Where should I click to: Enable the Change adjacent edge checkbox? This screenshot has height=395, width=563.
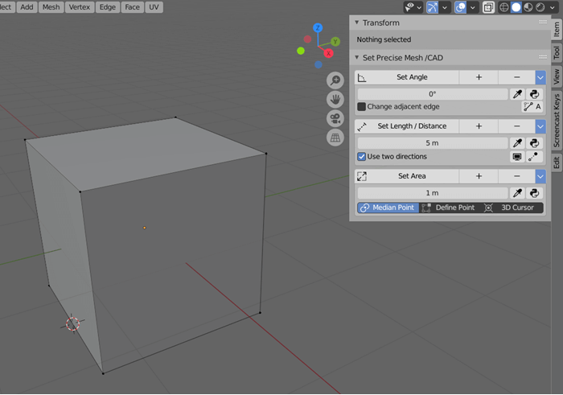point(362,107)
